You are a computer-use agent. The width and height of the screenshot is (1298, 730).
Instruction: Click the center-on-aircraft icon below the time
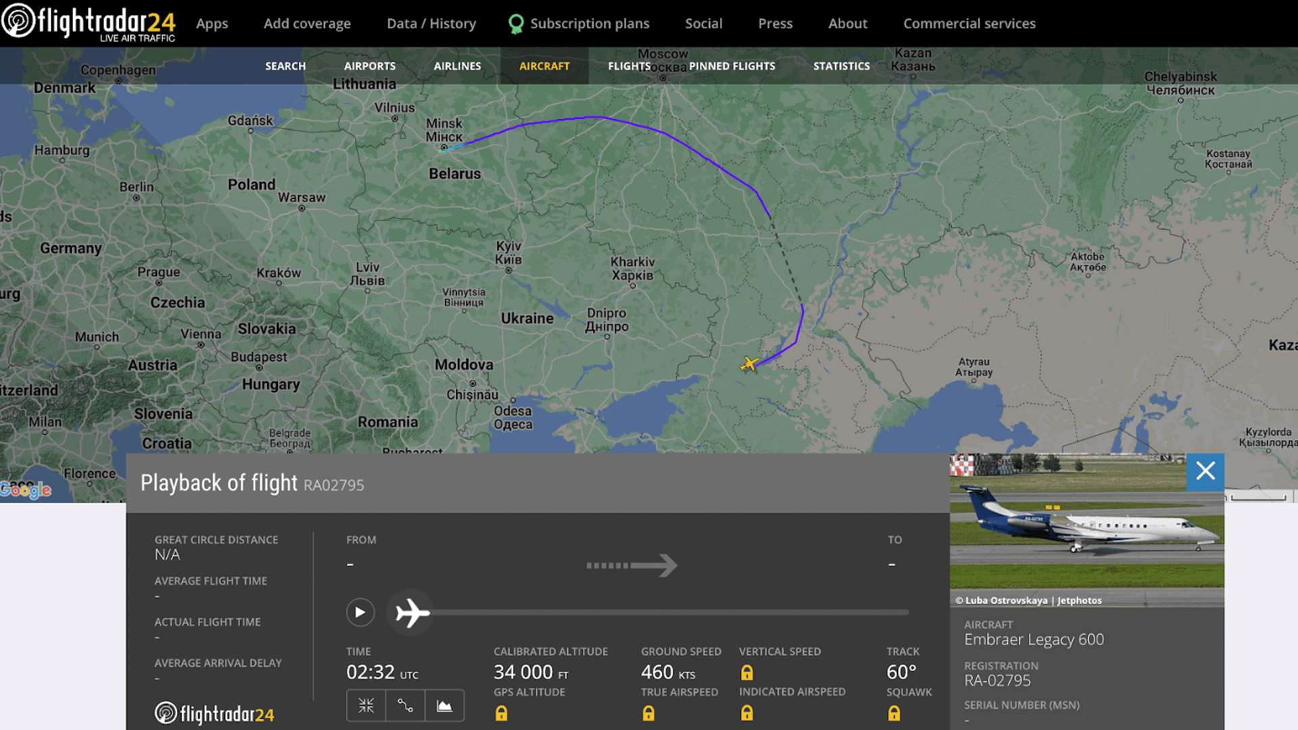[x=366, y=706]
